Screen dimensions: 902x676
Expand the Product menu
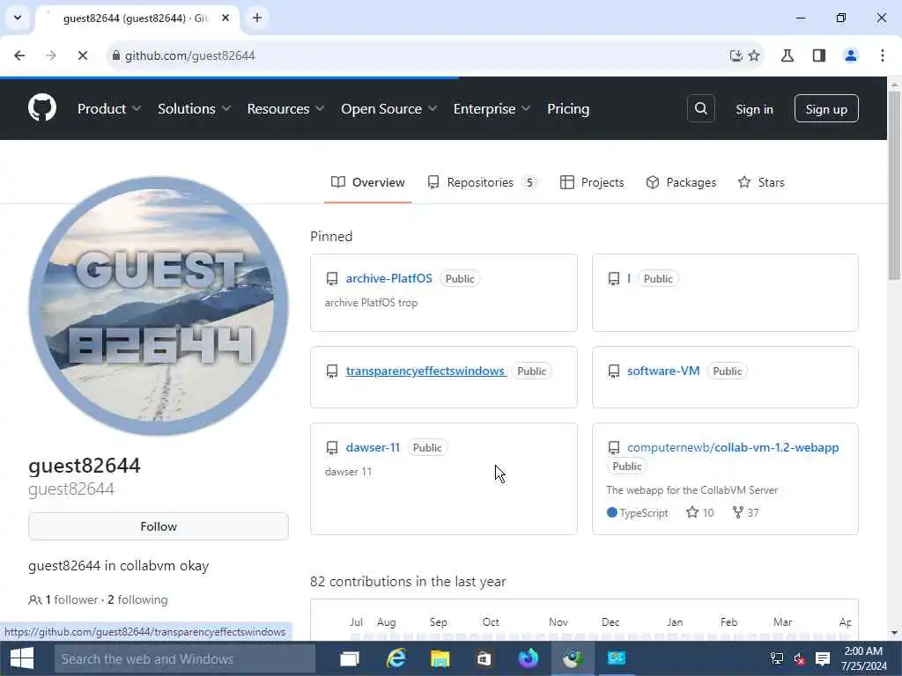[108, 108]
